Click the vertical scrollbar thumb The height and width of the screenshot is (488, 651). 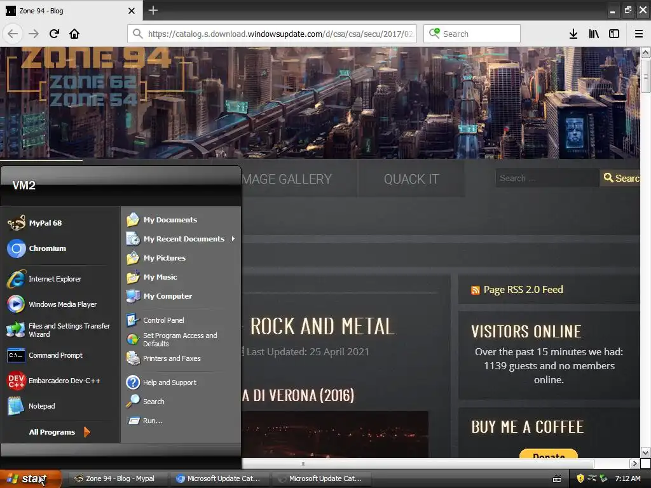[x=645, y=76]
